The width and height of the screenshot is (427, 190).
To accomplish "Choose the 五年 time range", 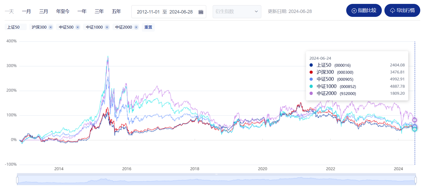I will (116, 11).
